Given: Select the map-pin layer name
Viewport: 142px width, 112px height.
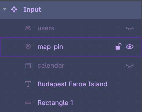Looking at the screenshot, I should click(x=50, y=47).
